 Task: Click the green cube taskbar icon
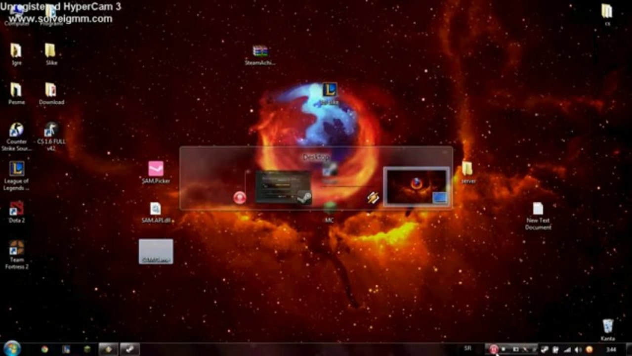[87, 349]
